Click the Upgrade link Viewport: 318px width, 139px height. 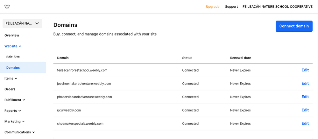213,7
